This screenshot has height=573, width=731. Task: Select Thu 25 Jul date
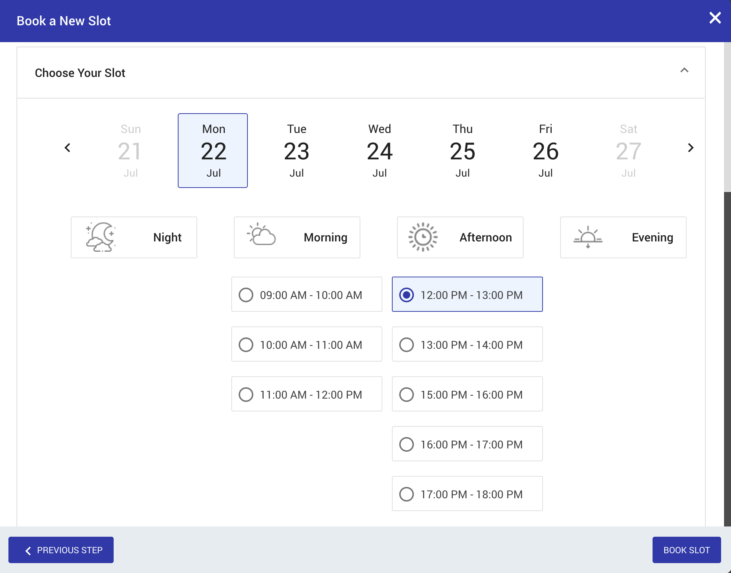463,151
